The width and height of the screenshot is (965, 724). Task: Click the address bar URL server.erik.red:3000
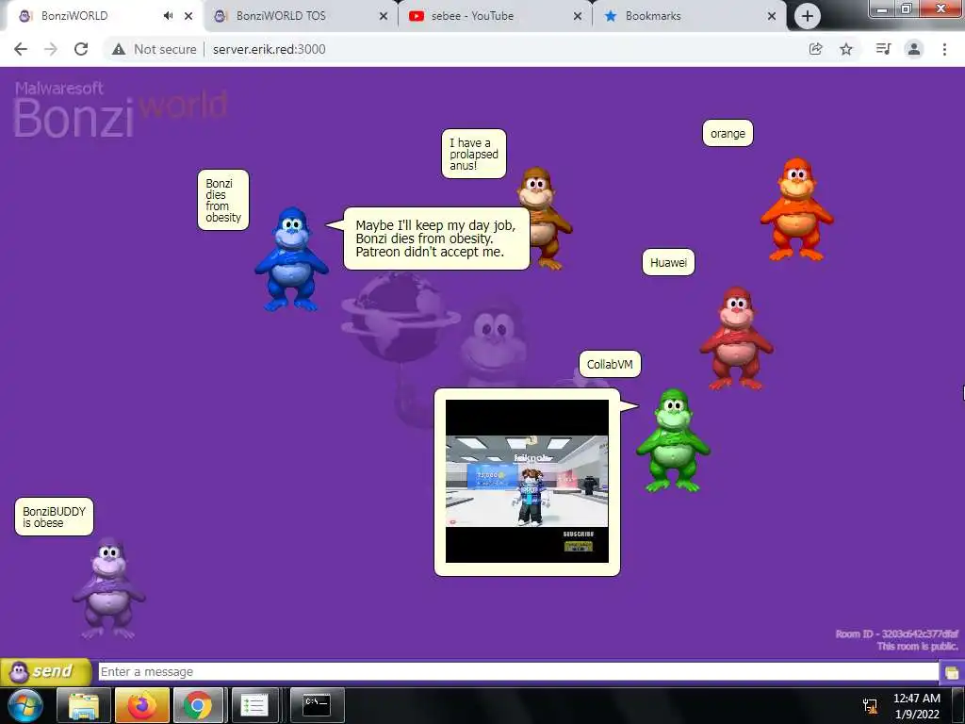(270, 49)
